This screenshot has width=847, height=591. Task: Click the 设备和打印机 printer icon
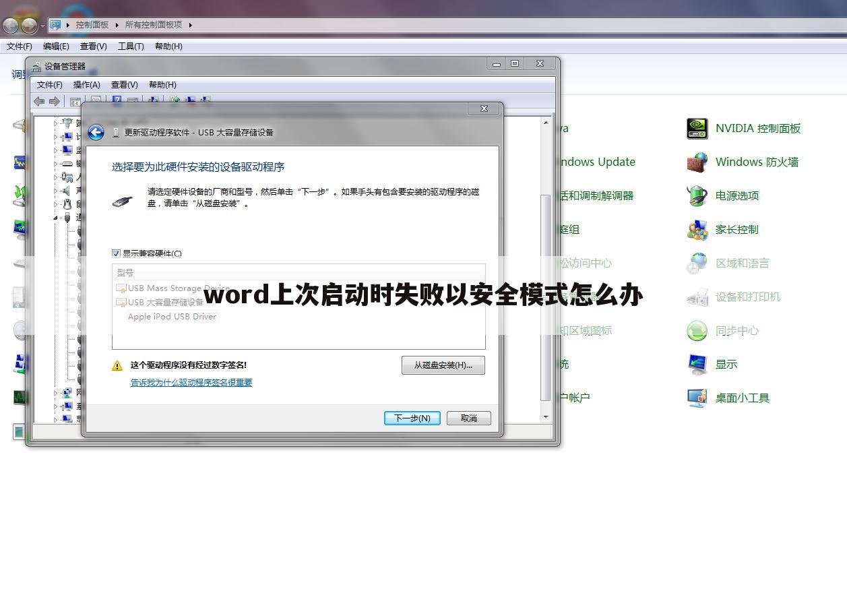click(697, 297)
